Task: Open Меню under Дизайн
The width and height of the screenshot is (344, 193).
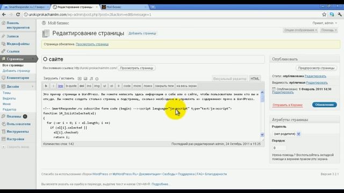Action: [x=6, y=104]
